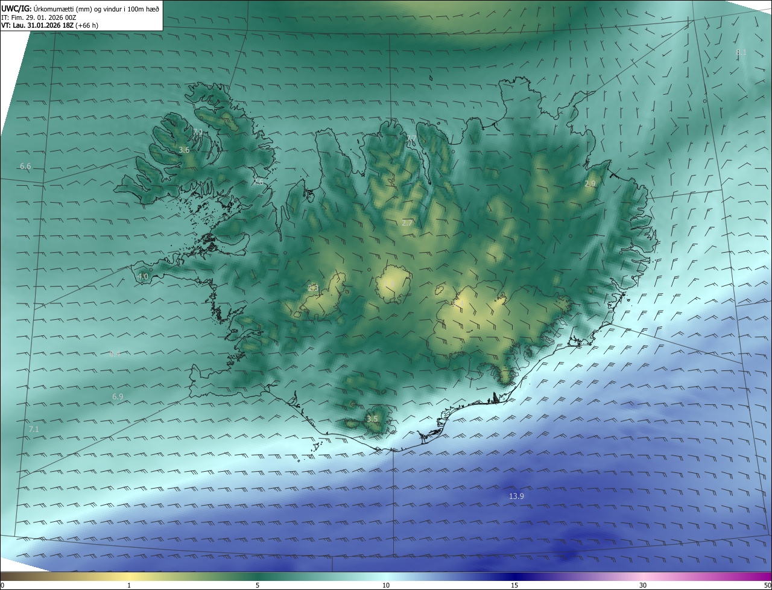Click the '30' tick label on the color scale
This screenshot has height=590, width=772.
click(643, 585)
